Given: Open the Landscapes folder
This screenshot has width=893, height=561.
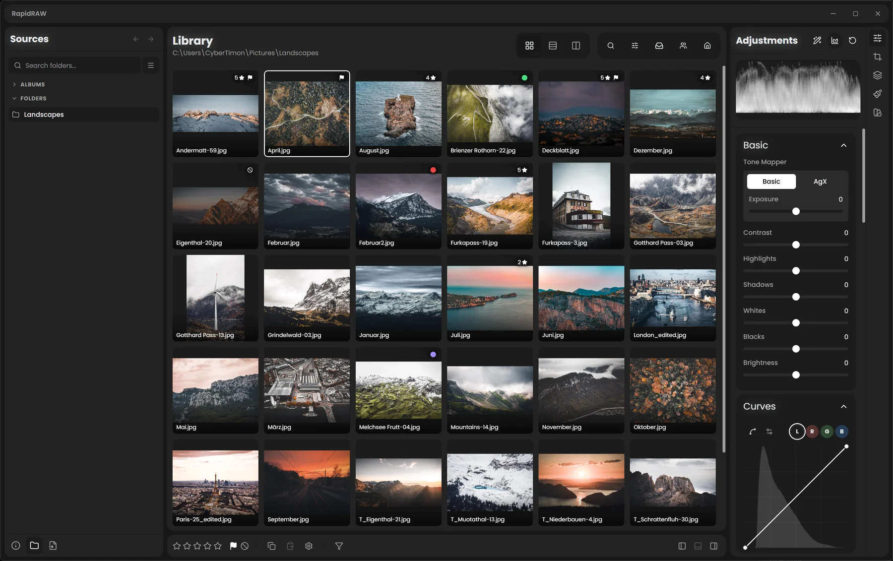Looking at the screenshot, I should pyautogui.click(x=84, y=115).
